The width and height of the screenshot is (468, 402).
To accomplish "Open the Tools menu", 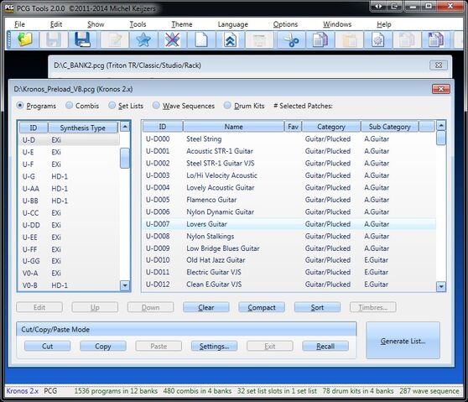I will (x=138, y=24).
